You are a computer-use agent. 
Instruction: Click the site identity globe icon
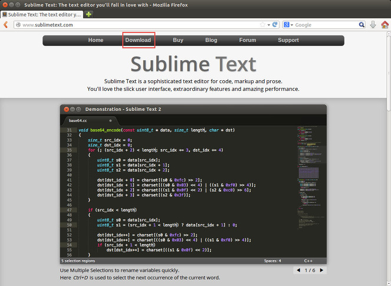coord(18,25)
